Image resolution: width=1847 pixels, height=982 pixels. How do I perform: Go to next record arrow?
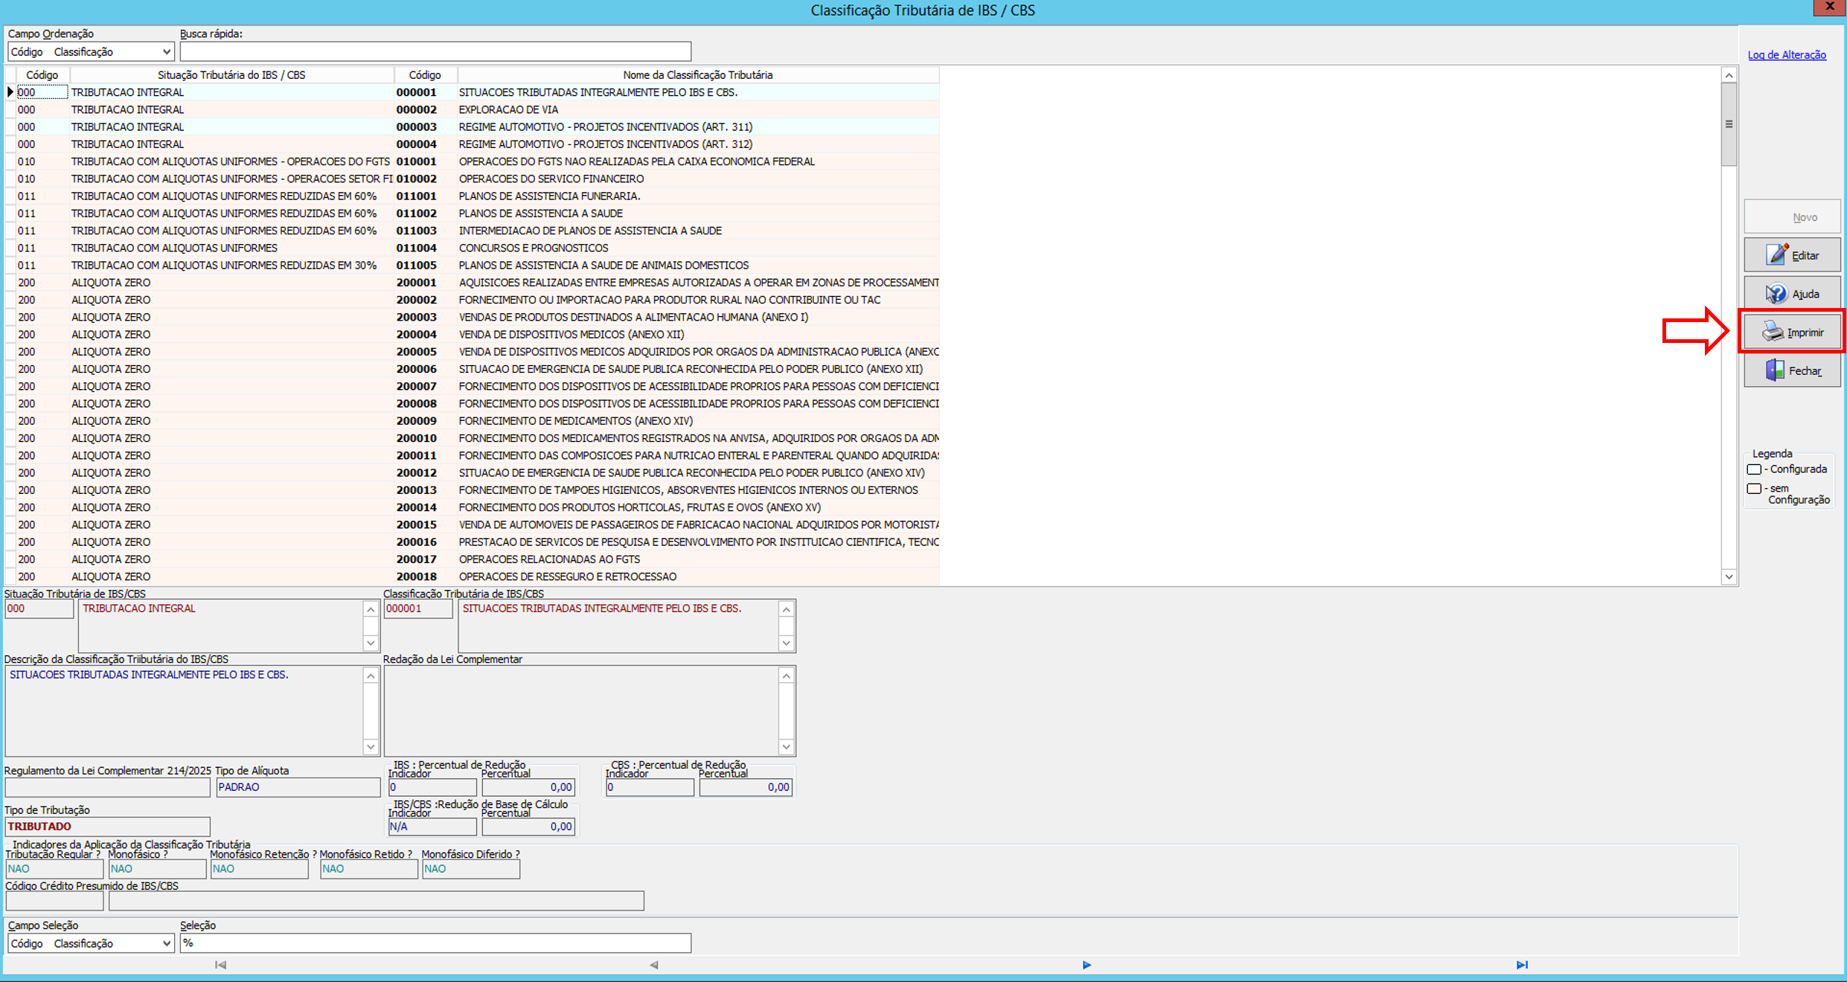1086,965
